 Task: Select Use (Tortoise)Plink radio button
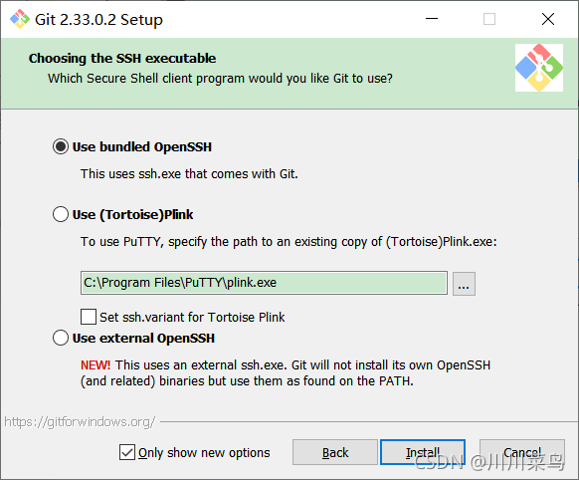click(61, 214)
